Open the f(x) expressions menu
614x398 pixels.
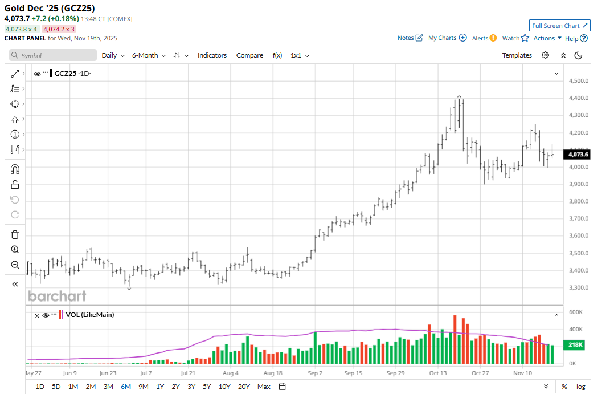pos(277,55)
